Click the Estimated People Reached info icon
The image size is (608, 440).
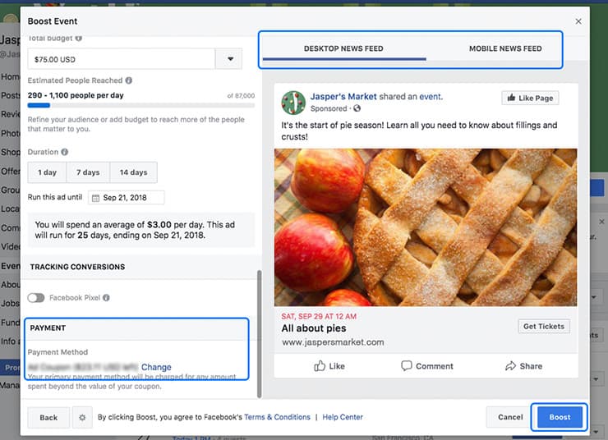coord(129,80)
